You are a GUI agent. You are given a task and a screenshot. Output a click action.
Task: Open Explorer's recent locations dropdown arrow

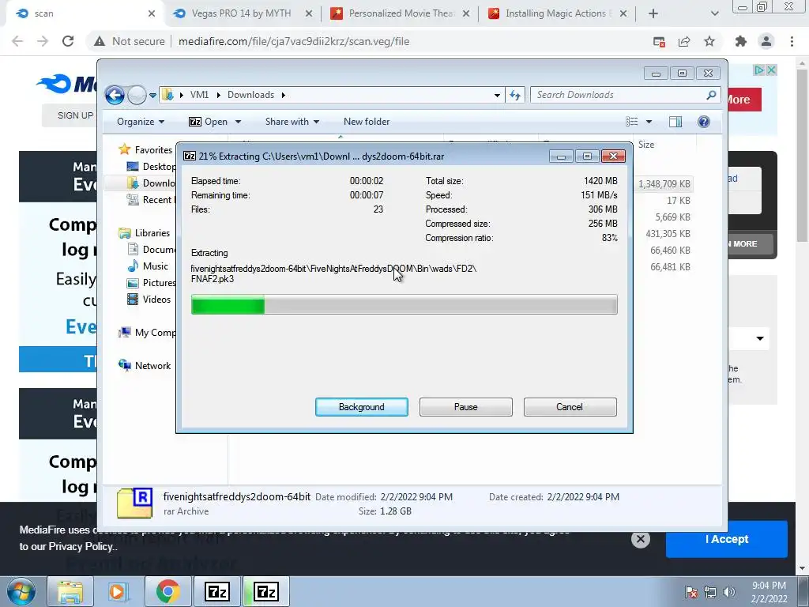pyautogui.click(x=152, y=96)
